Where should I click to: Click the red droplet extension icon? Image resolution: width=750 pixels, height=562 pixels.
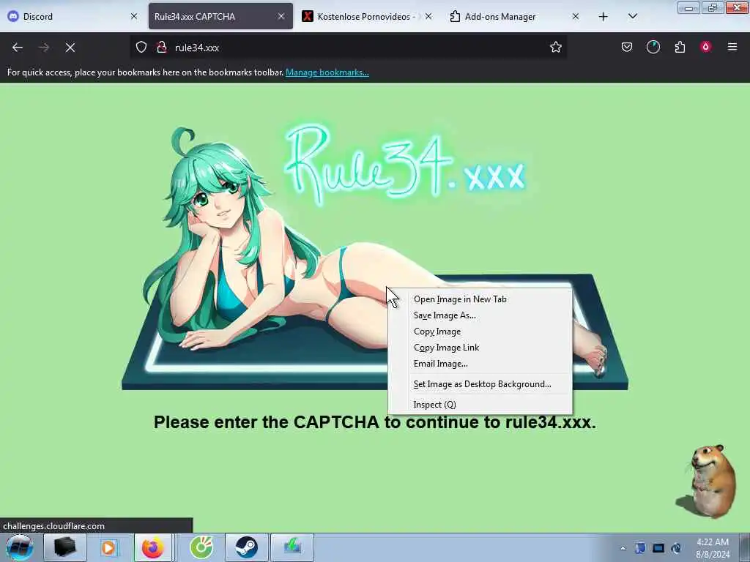click(705, 47)
